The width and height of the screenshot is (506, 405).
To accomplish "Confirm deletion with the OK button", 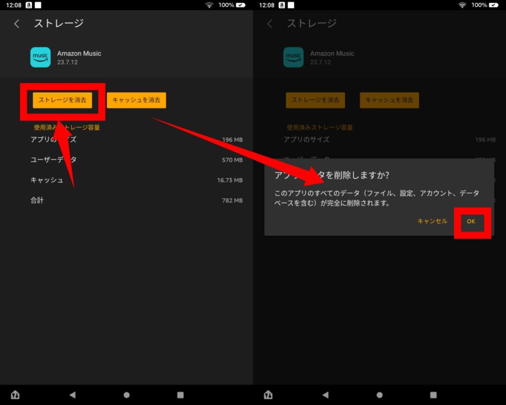I will pos(471,222).
